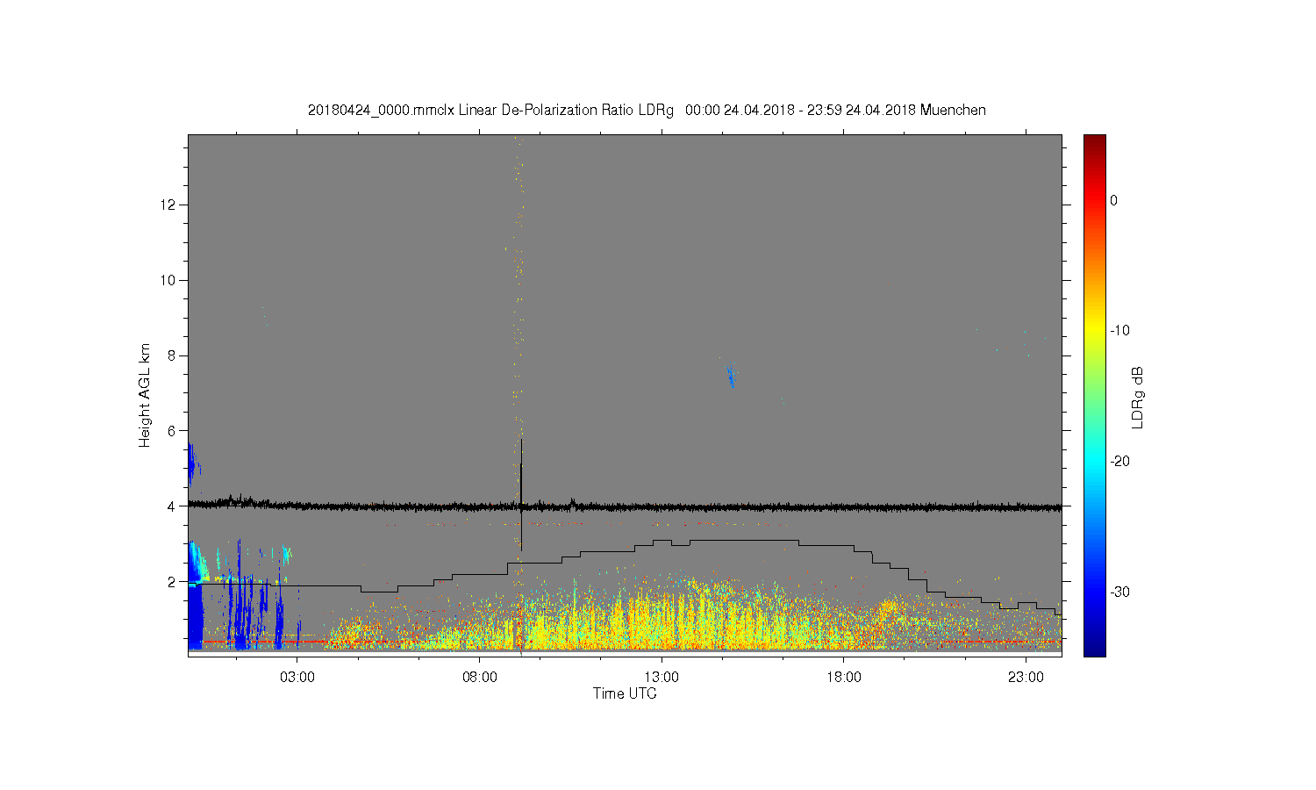Click the colorbar tick label -10
The width and height of the screenshot is (1316, 790).
pyautogui.click(x=1119, y=331)
